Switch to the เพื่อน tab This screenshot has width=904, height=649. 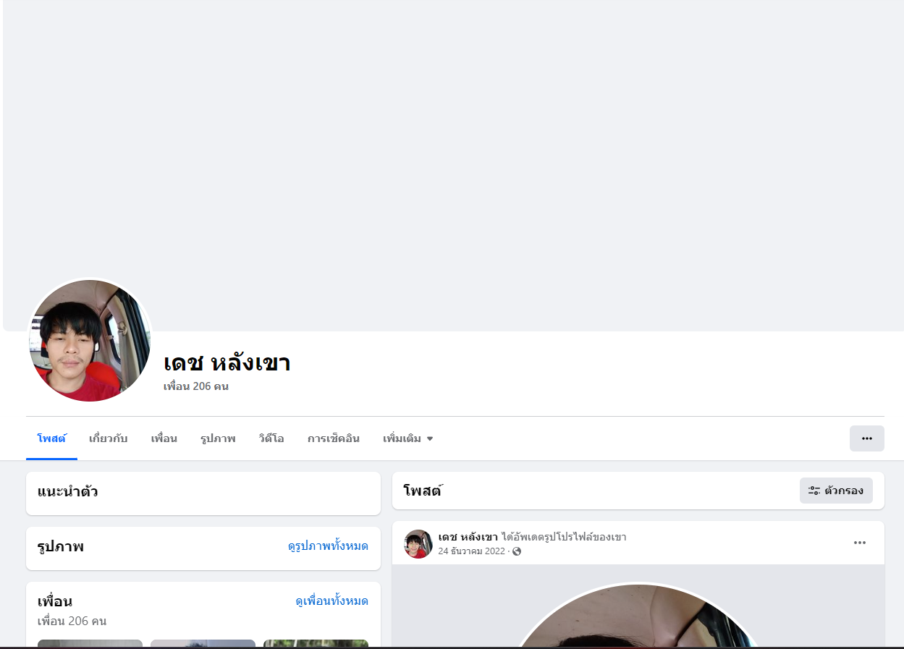click(164, 438)
